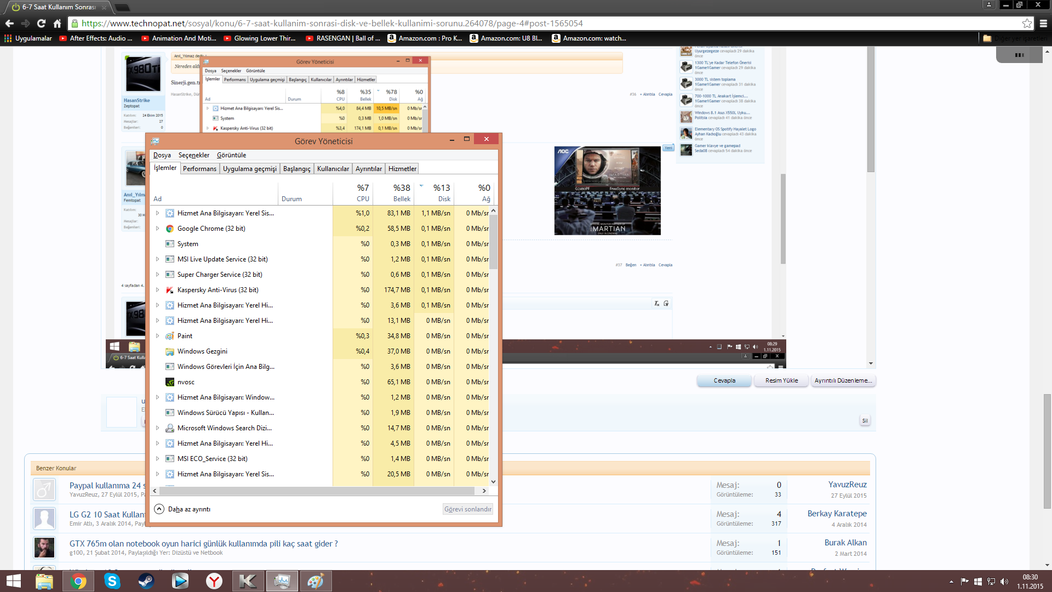Collapse details with Daha az ayrıntı
The image size is (1052, 592).
(183, 509)
